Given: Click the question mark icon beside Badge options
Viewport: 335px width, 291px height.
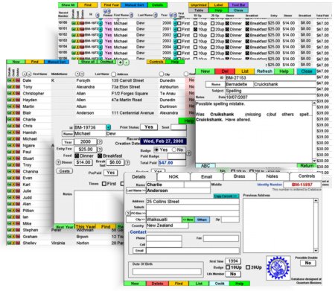Looking at the screenshot, I should [189, 153].
